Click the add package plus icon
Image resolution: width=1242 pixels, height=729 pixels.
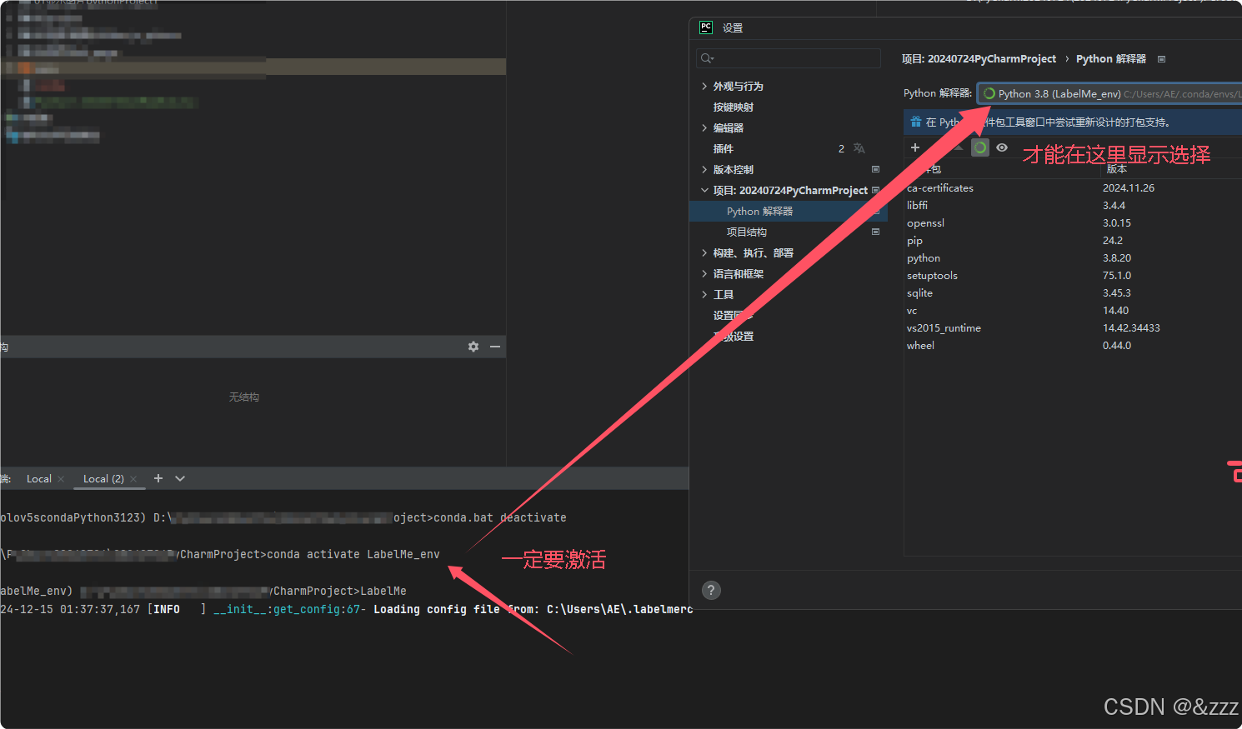tap(915, 147)
